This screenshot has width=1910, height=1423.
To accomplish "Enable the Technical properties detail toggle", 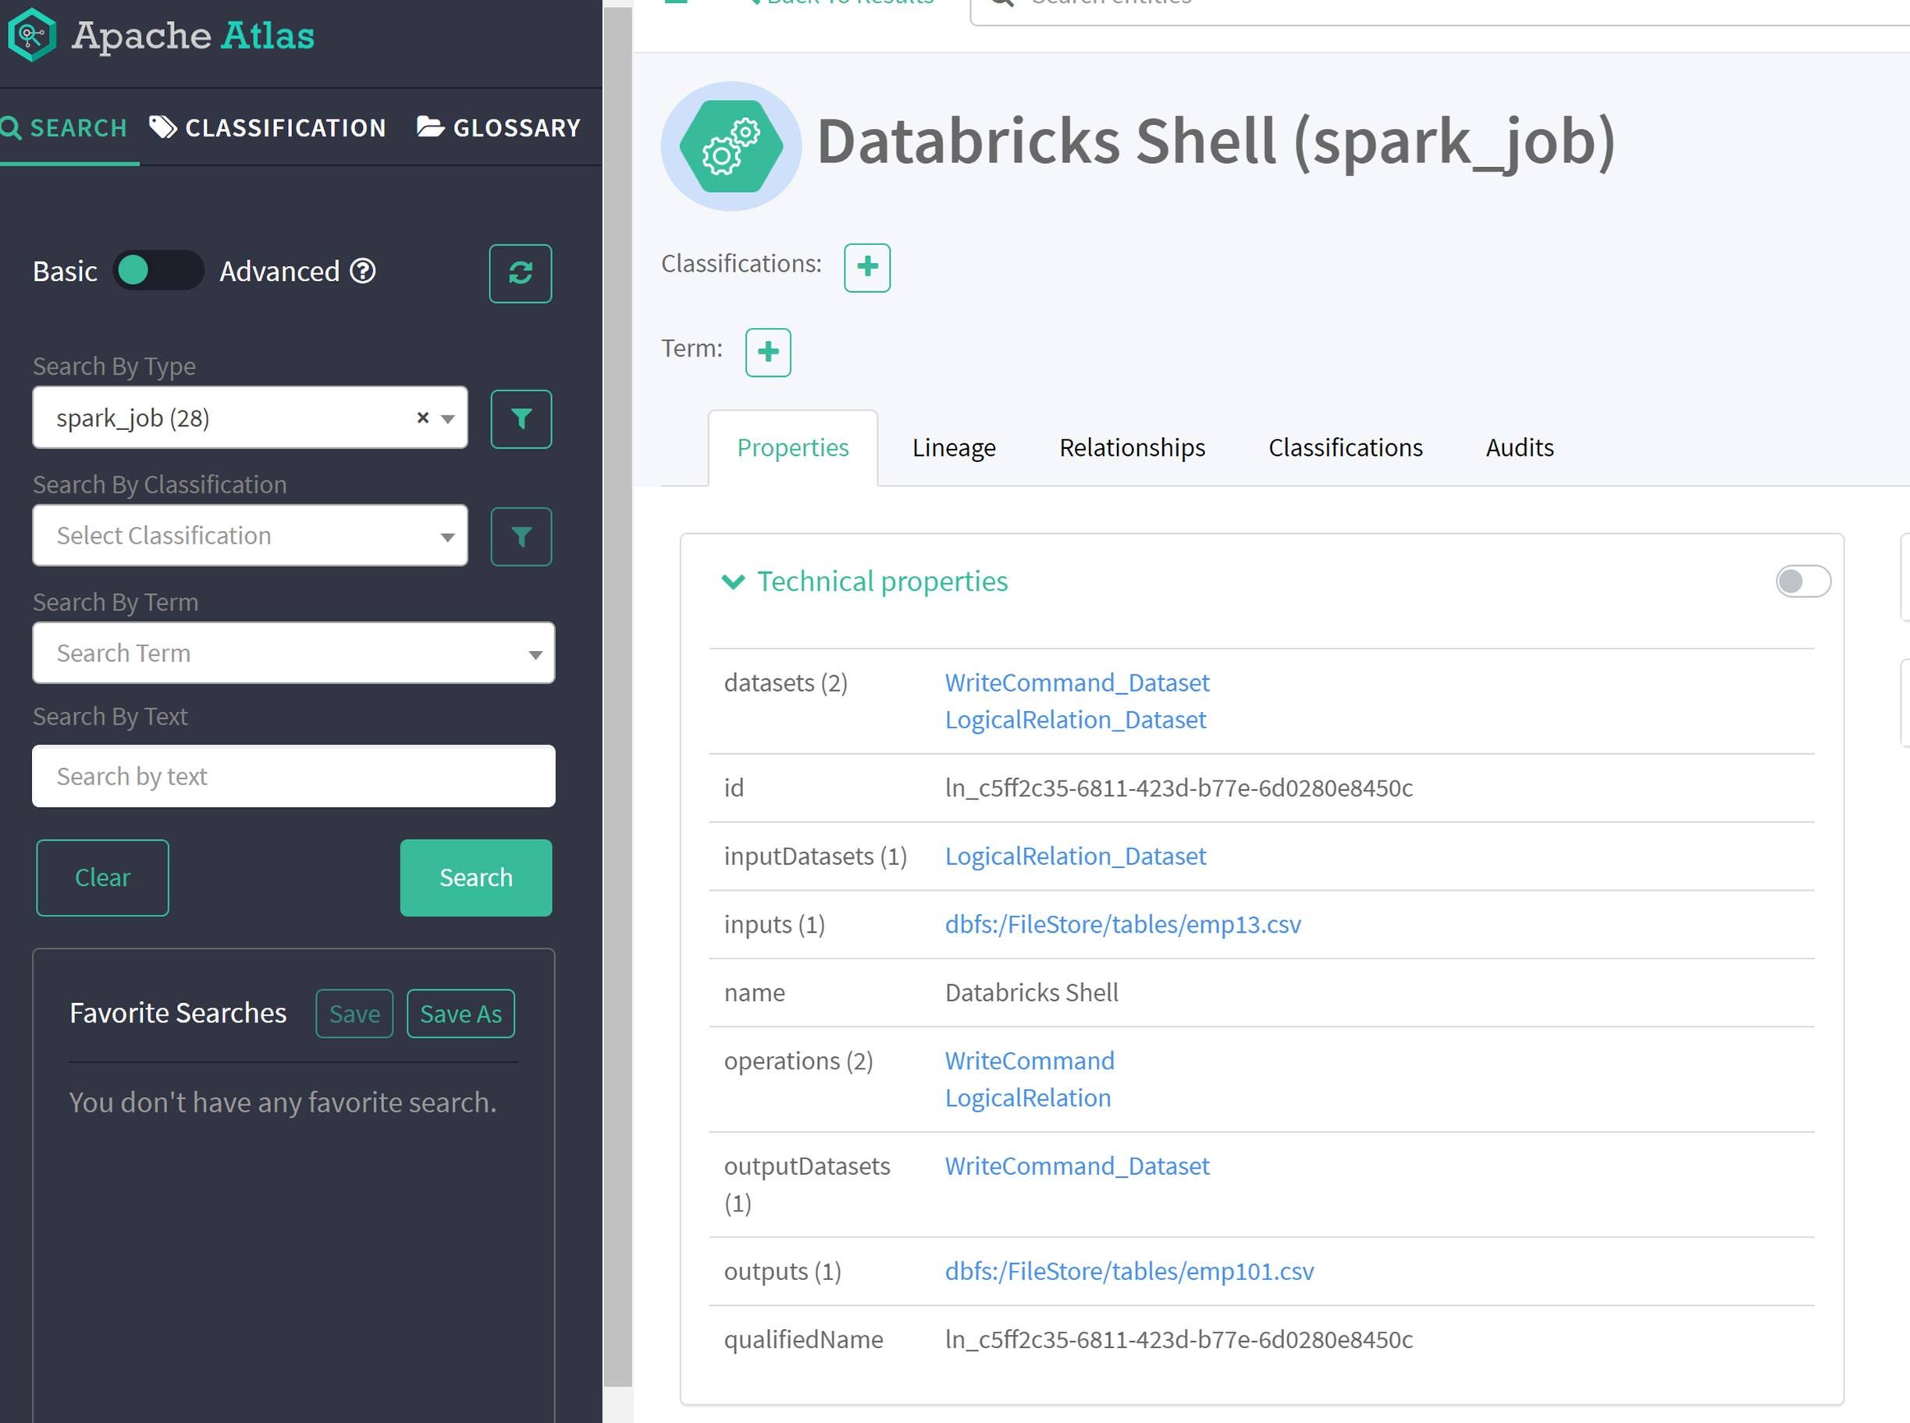I will coord(1802,582).
